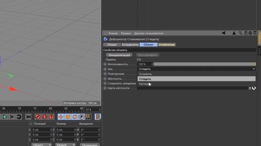Select the Объект tab
261x146 pixels.
(148, 45)
